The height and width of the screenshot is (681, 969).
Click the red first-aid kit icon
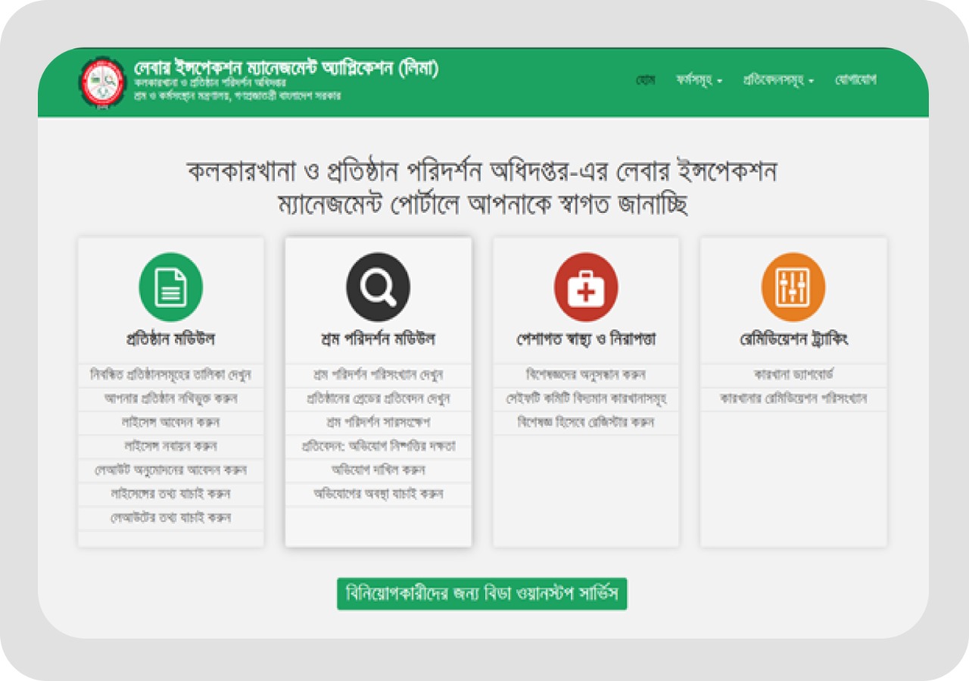point(585,287)
